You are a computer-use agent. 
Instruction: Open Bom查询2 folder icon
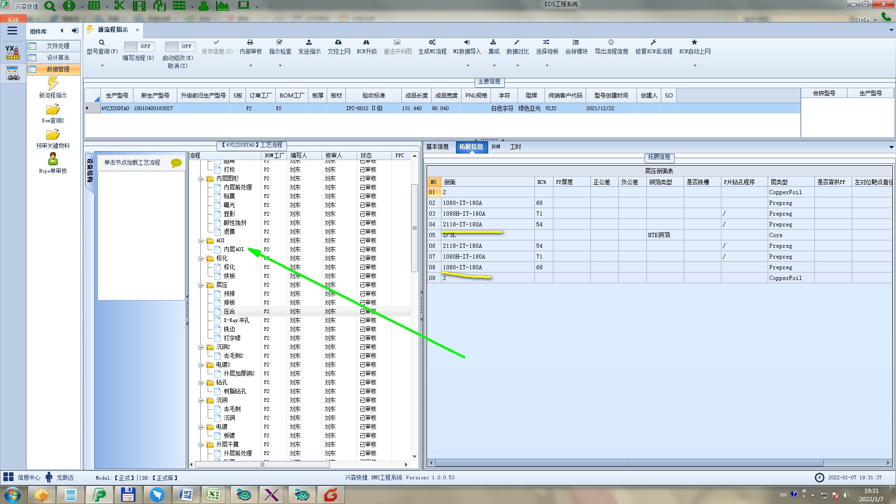coord(53,110)
